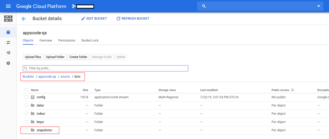Click the folder icon beside index/
Viewport: 329px width, 139px height.
click(33, 113)
